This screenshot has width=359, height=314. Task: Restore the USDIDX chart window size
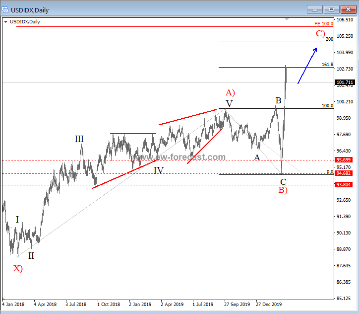(331, 9)
